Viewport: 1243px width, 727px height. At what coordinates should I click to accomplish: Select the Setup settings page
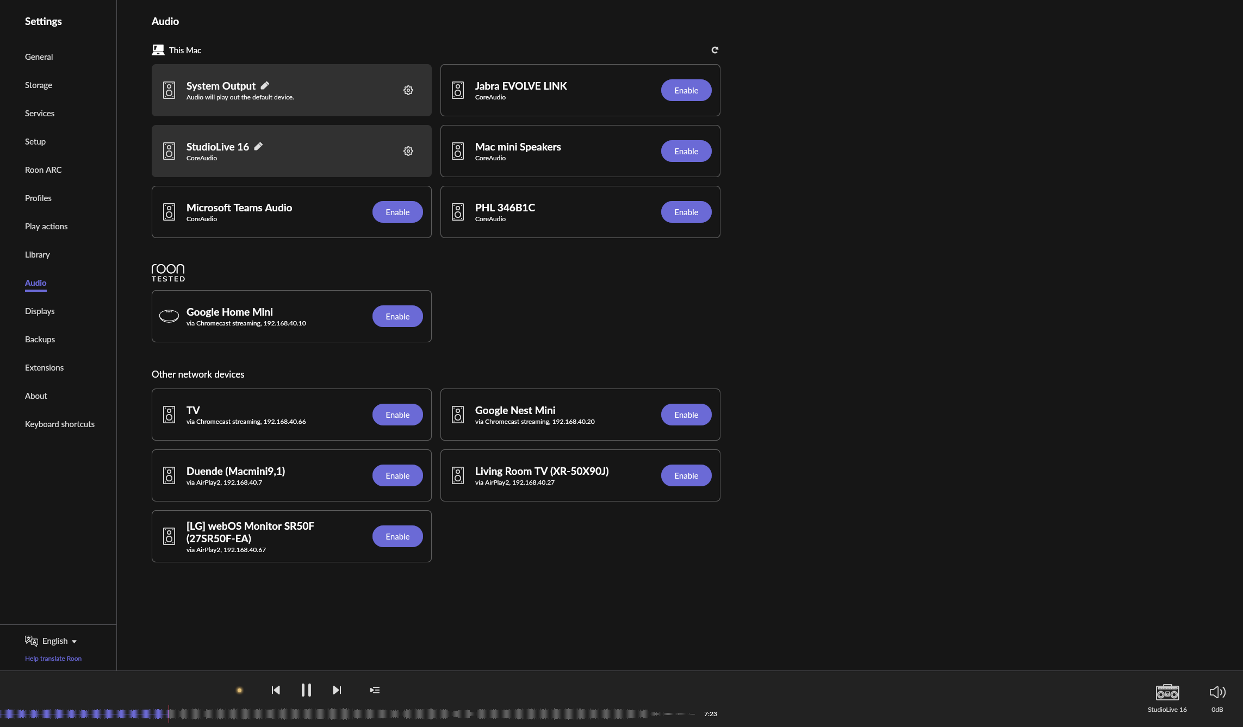(x=35, y=142)
